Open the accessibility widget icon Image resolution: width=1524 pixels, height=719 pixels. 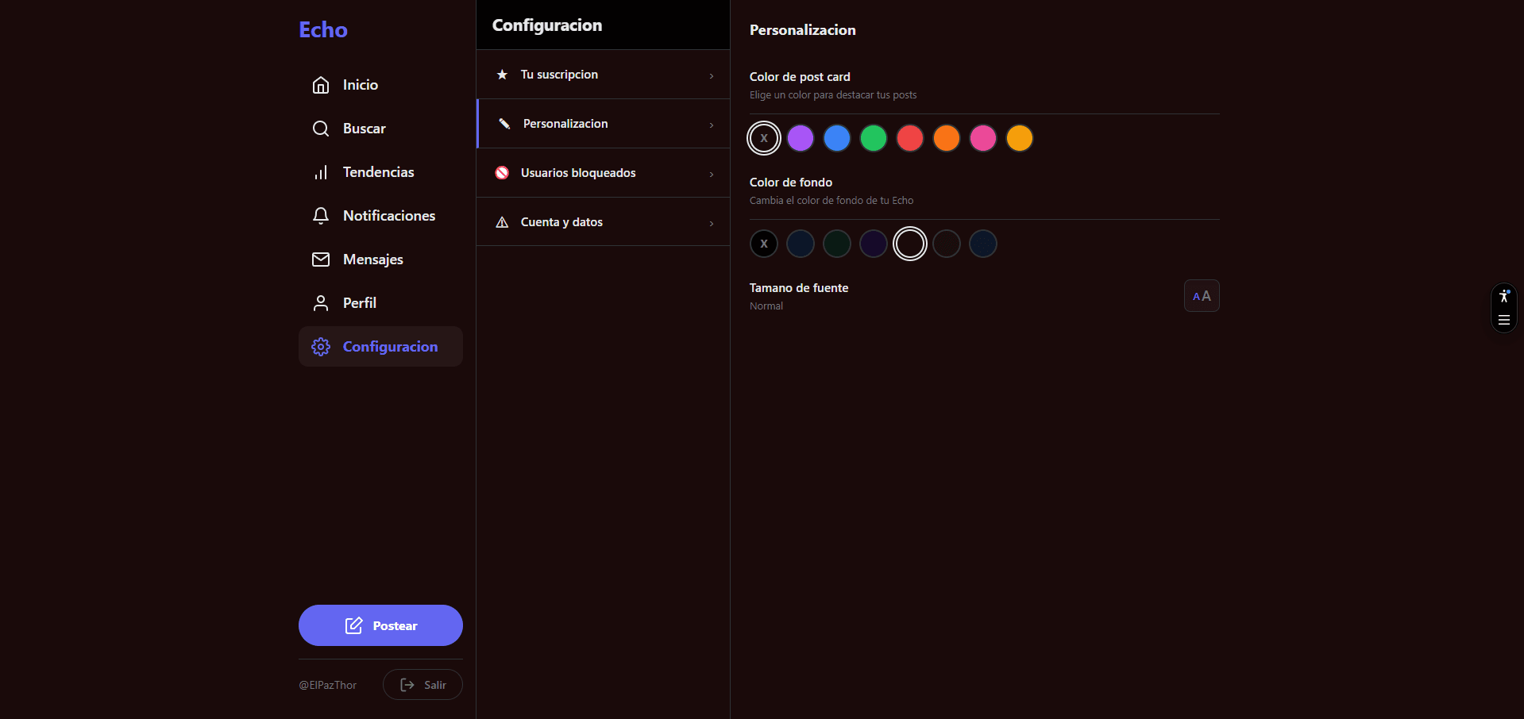[x=1503, y=297]
